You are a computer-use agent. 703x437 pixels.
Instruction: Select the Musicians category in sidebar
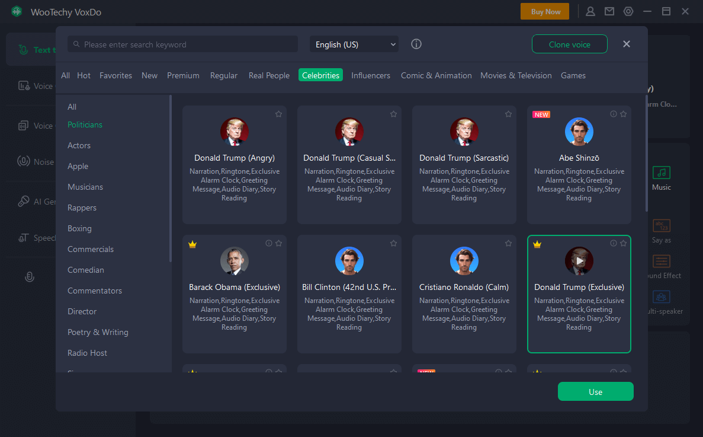(x=85, y=187)
